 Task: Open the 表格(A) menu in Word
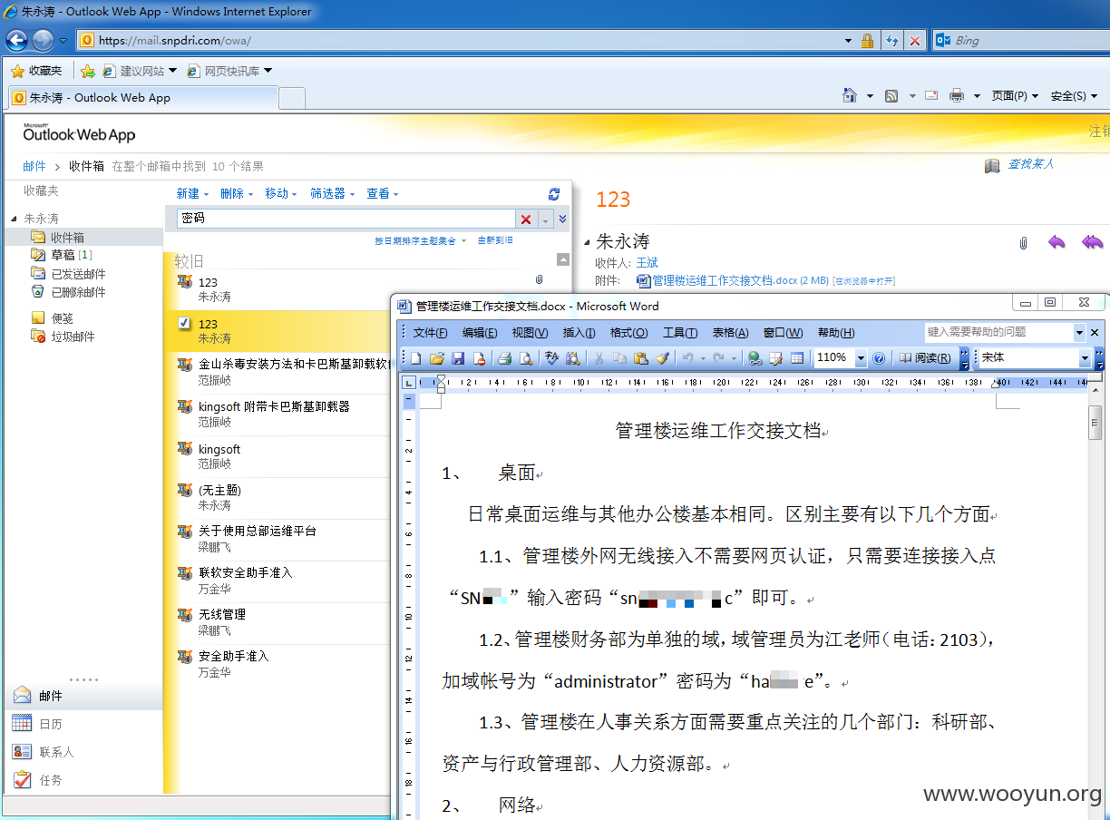pos(730,333)
